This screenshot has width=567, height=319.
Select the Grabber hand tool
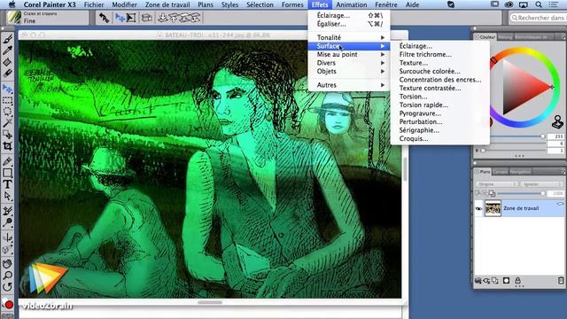(8, 263)
